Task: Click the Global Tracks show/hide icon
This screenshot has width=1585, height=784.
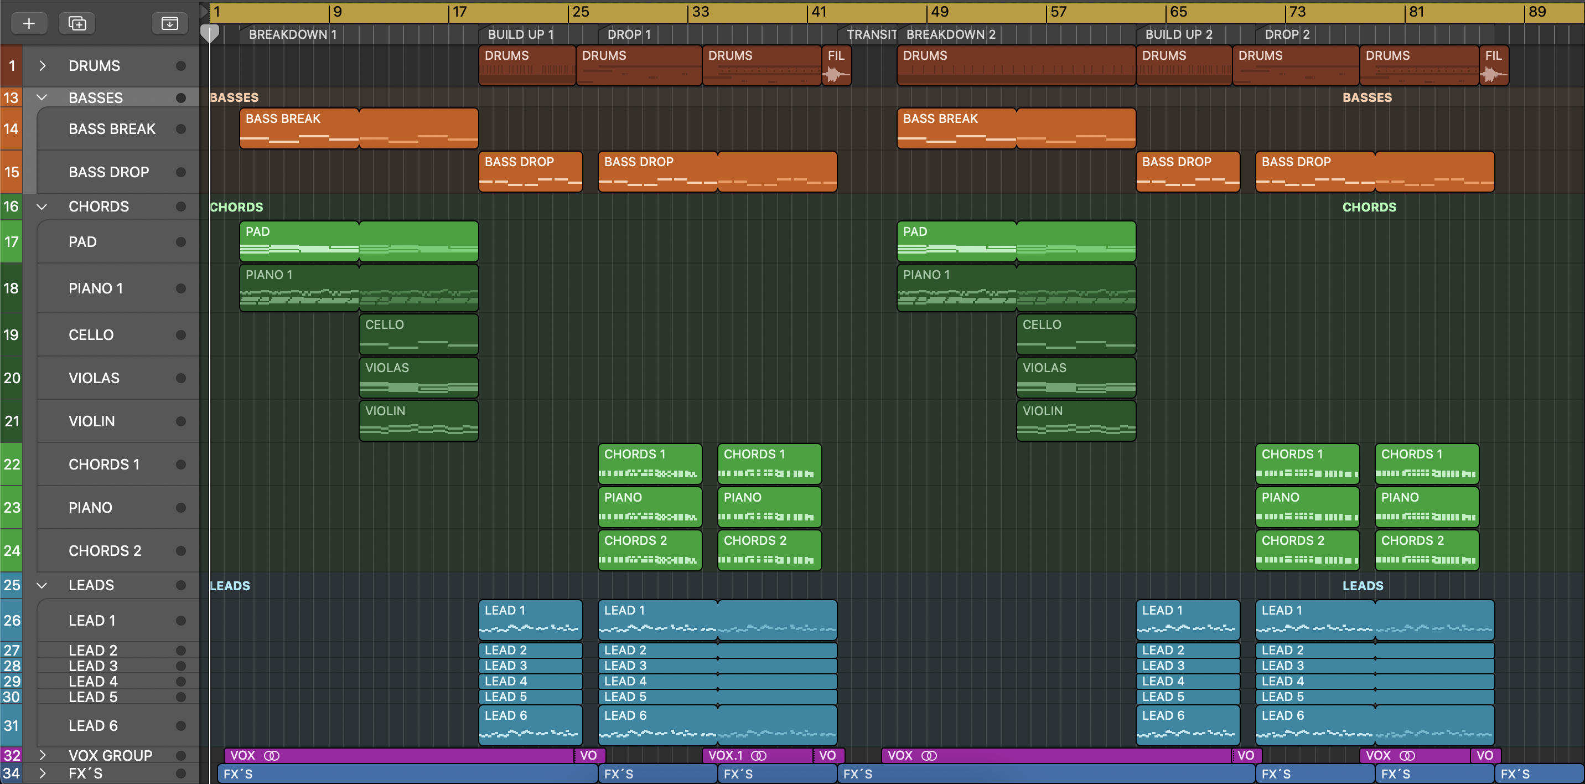Action: [x=169, y=23]
